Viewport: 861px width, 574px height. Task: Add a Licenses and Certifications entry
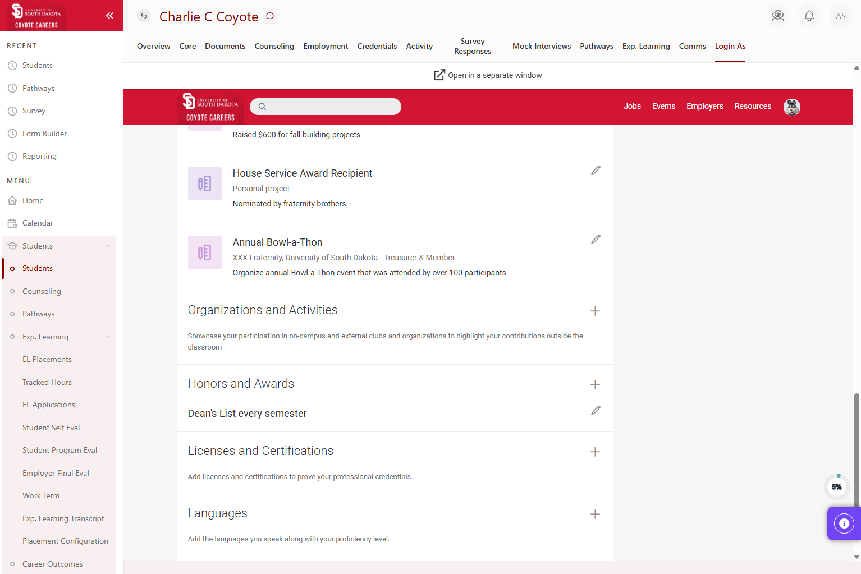[x=596, y=452]
